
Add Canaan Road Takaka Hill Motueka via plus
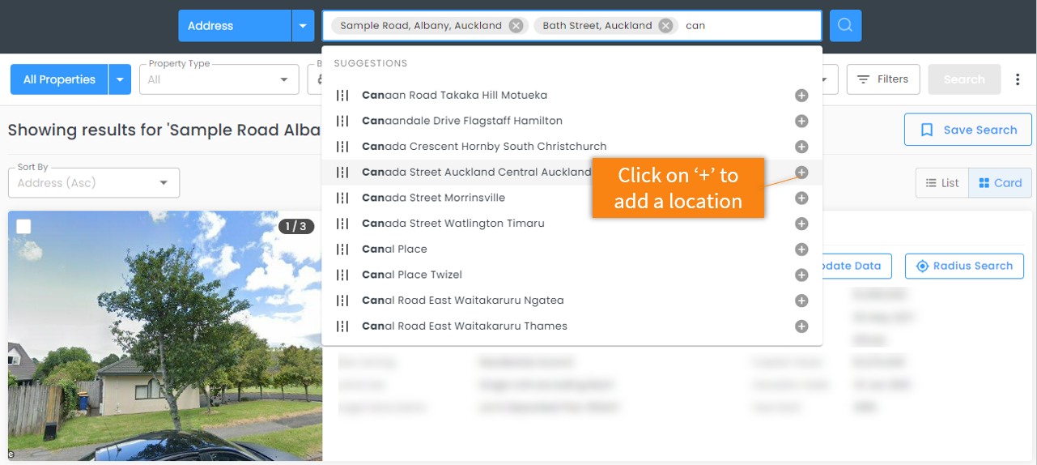tap(801, 96)
